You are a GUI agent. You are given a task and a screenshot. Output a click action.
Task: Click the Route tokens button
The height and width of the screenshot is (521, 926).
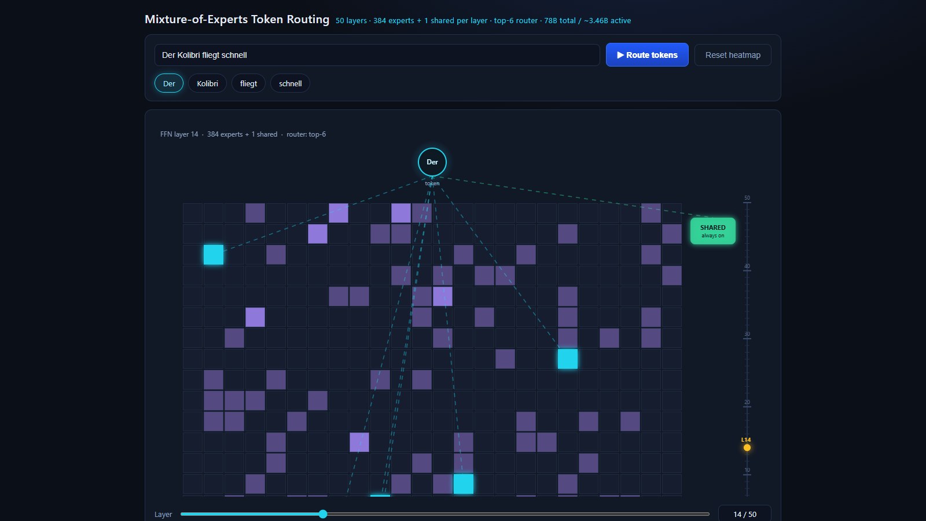(647, 55)
